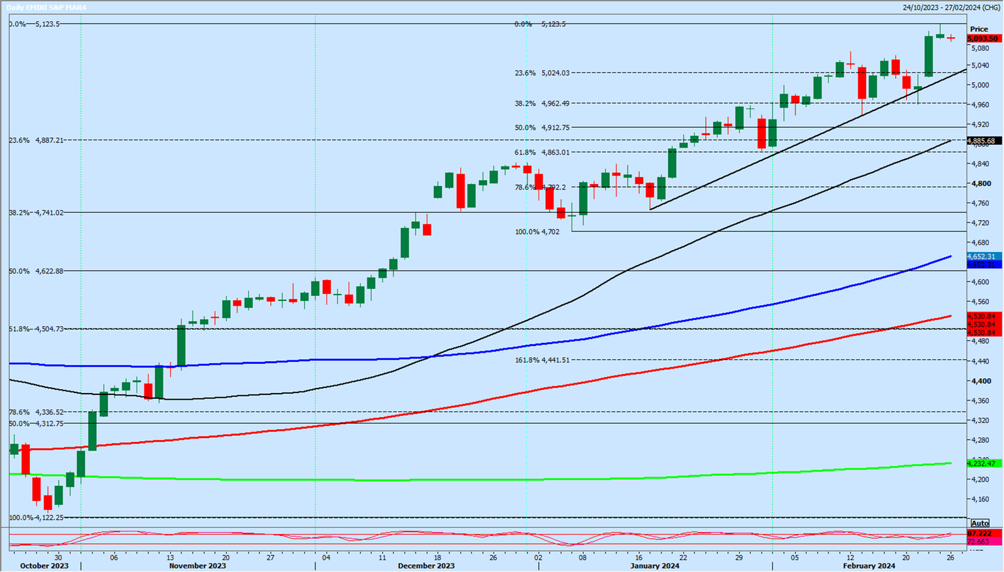Click the 4,680 price axis label

pos(979,243)
